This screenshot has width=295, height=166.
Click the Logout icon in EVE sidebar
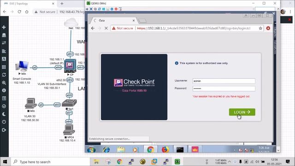pyautogui.click(x=4, y=130)
